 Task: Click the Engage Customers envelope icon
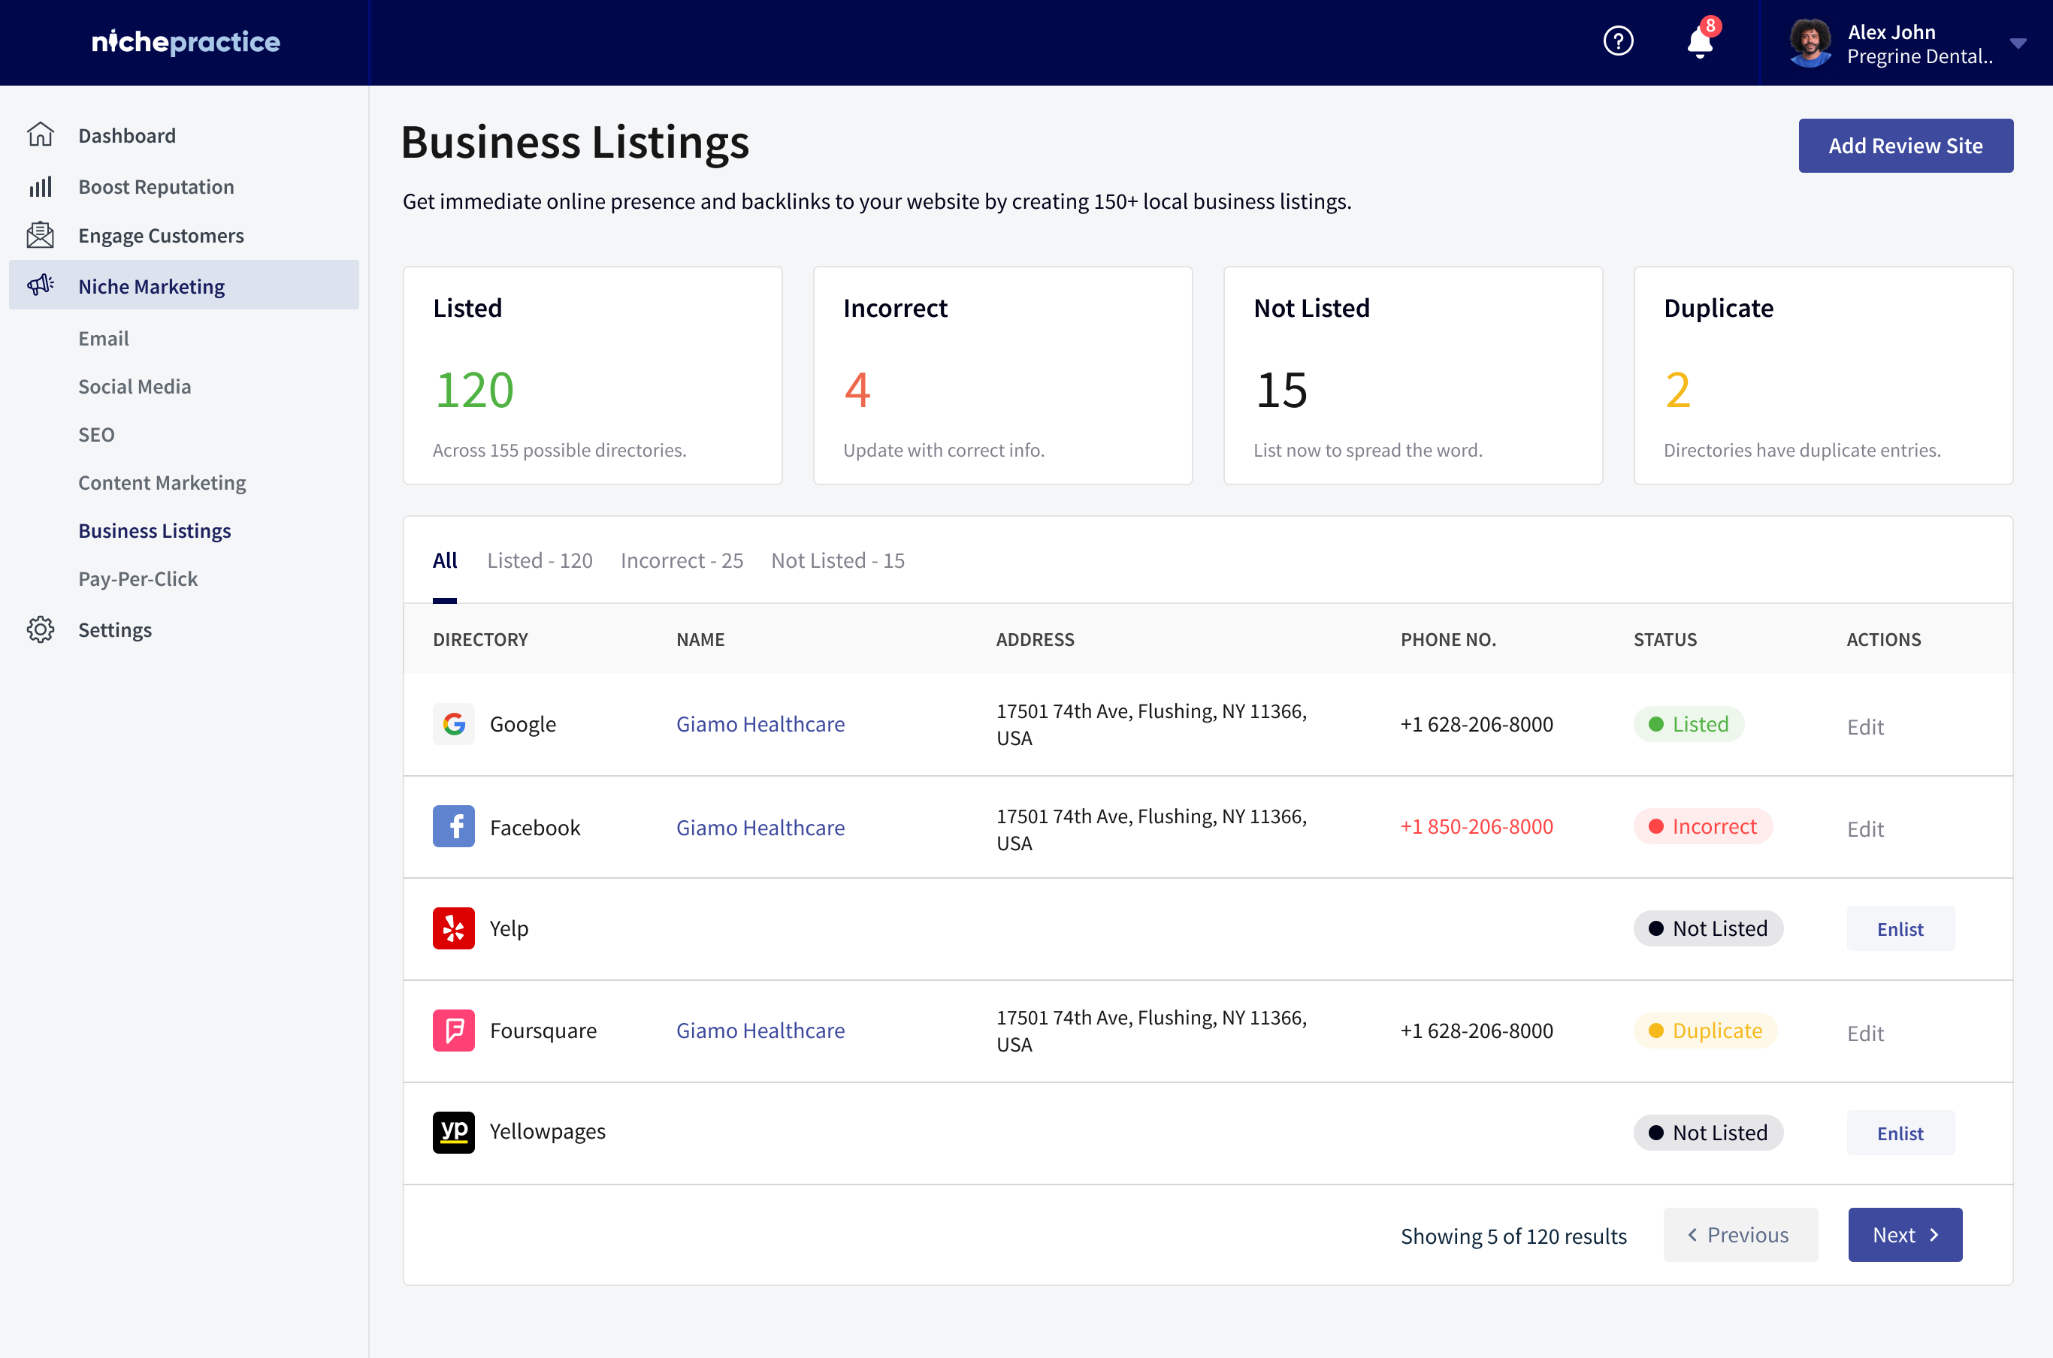pos(41,234)
